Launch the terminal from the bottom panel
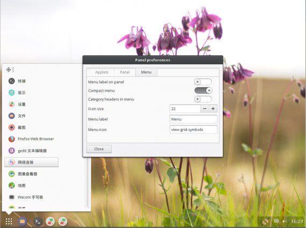This screenshot has width=306, height=228. click(x=38, y=222)
